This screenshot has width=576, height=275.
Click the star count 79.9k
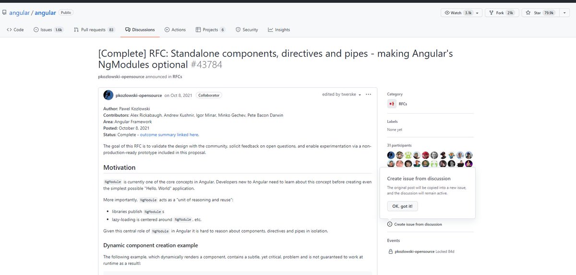549,13
